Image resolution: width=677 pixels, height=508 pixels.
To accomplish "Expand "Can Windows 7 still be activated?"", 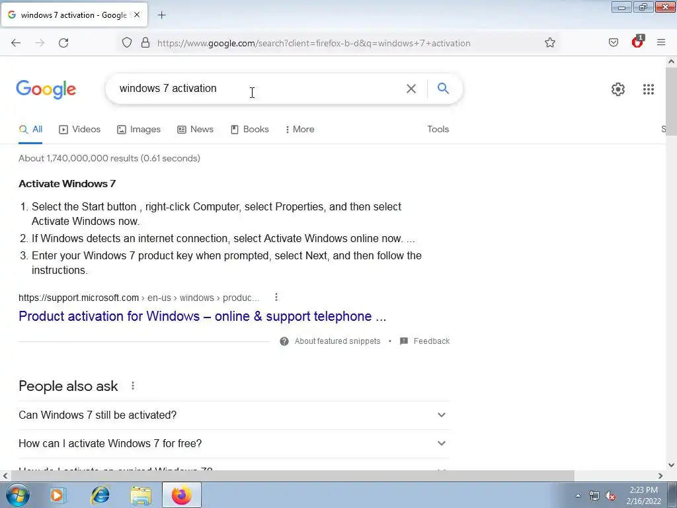I will [234, 415].
